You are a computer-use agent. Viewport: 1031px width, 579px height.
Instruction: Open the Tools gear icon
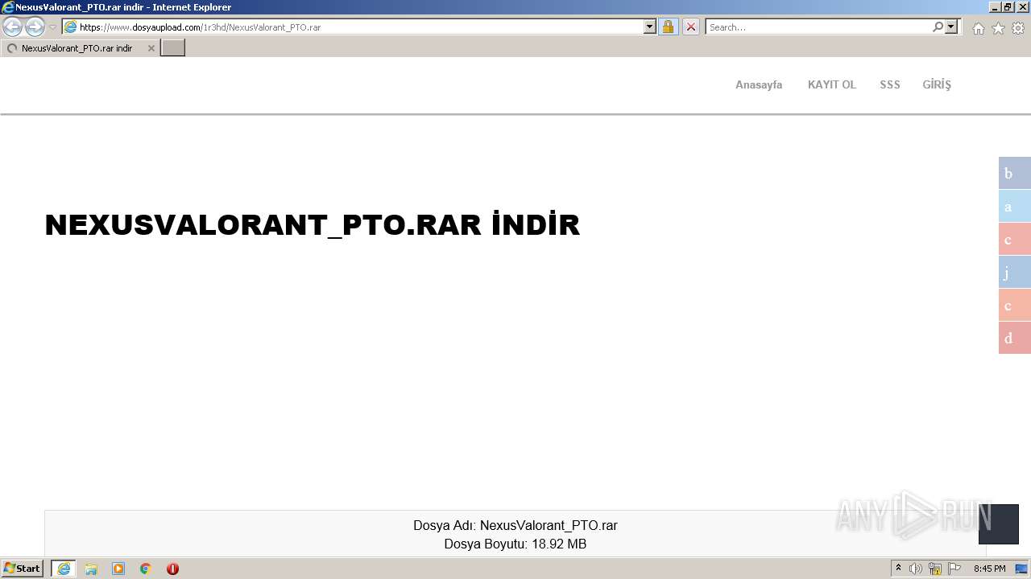coord(1018,28)
